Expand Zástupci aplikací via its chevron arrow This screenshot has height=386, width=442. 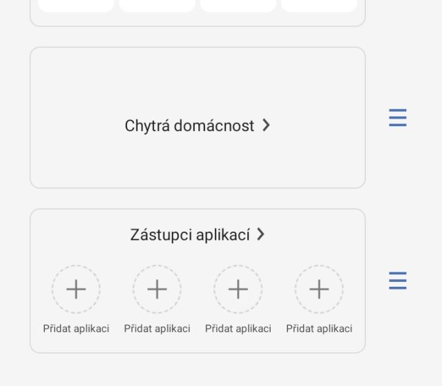[260, 234]
